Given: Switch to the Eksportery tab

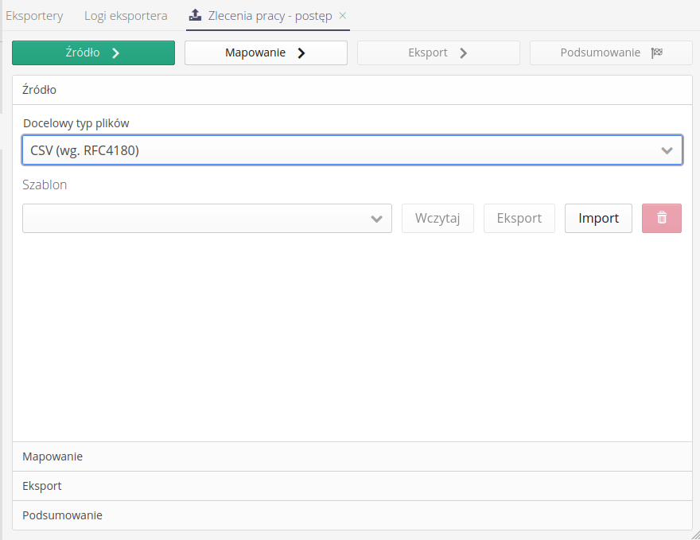Looking at the screenshot, I should pos(34,16).
